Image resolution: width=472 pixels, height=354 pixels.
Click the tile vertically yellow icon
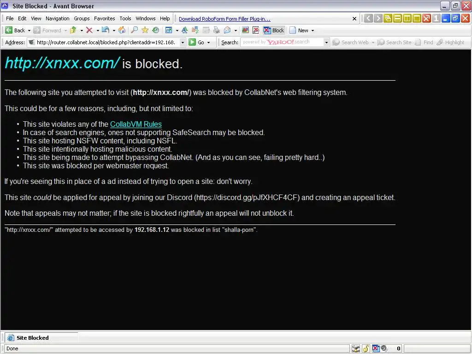click(x=407, y=18)
